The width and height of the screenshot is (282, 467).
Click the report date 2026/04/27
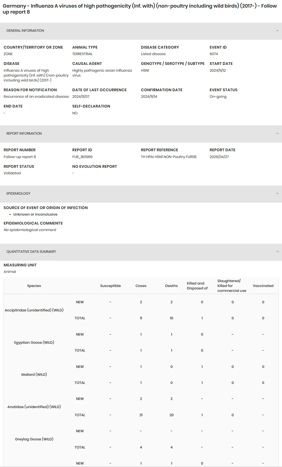pyautogui.click(x=219, y=157)
